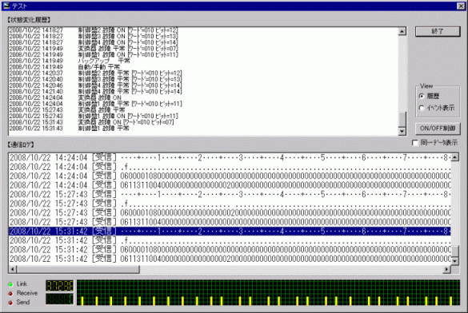Click the lower green digital counter display
Screen dimensions: 468x313
[x=60, y=299]
